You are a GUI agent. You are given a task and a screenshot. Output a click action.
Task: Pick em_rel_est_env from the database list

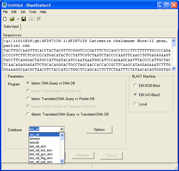click(44, 150)
